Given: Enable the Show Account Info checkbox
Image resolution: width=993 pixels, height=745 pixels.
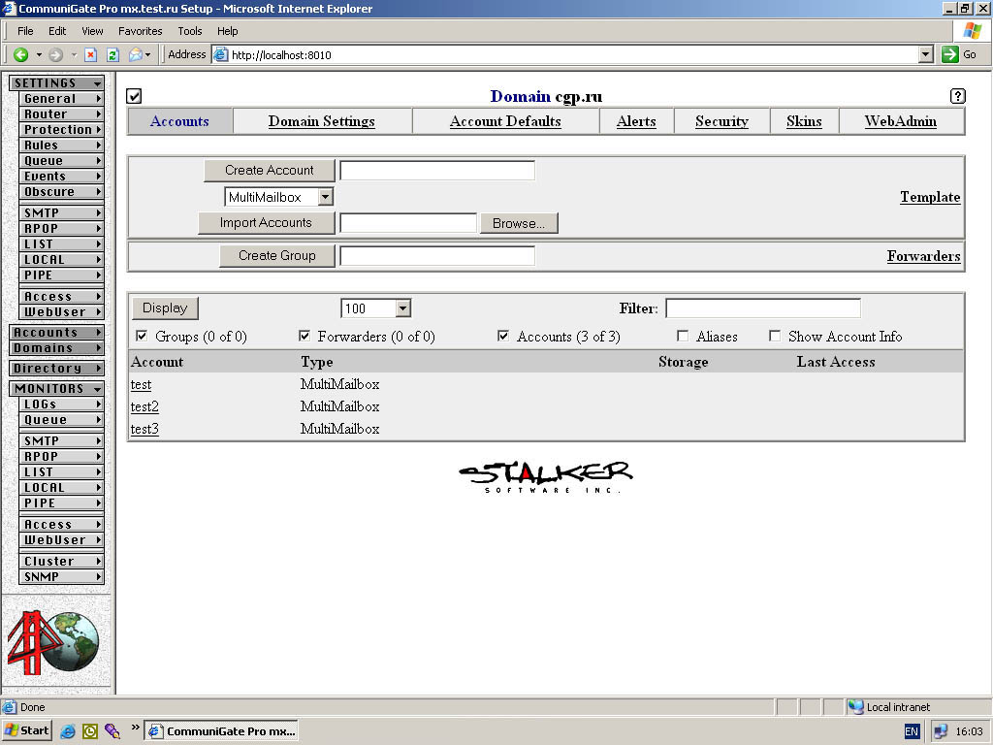Looking at the screenshot, I should (775, 336).
